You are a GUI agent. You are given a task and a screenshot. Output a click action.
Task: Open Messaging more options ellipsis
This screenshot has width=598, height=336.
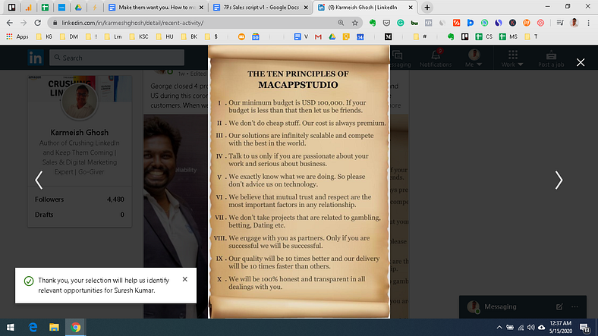[574, 306]
